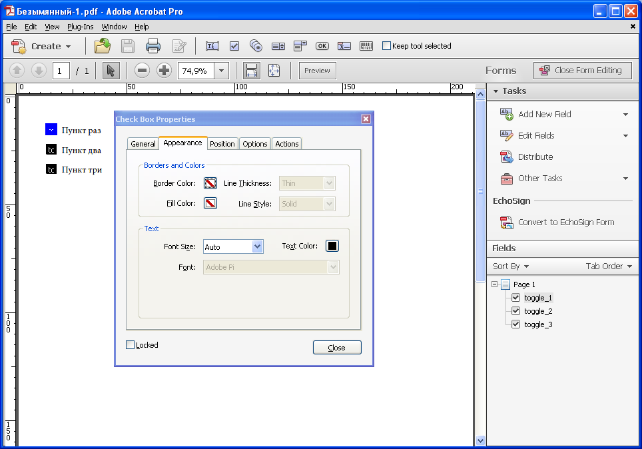Select the Barcode form tool
Screen dimensions: 642x449
[366, 46]
